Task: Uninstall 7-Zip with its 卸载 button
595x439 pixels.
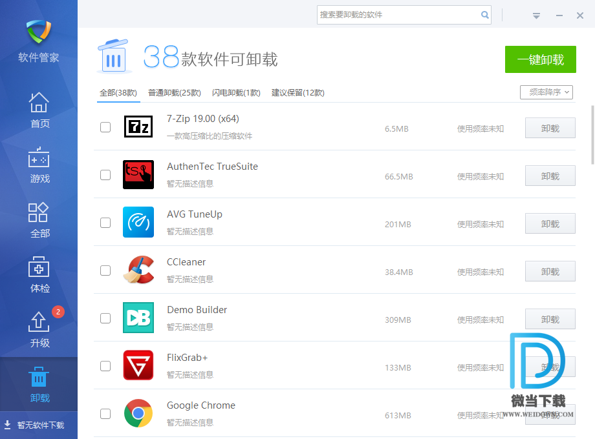Action: [550, 128]
